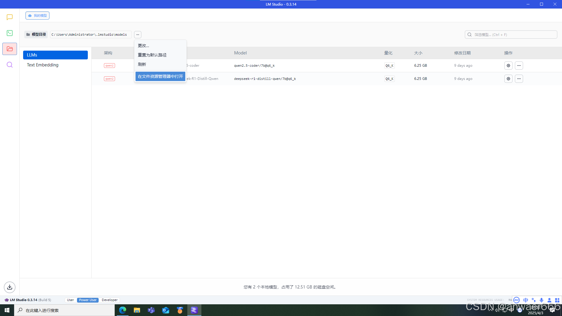The width and height of the screenshot is (562, 316).
Task: Click gear settings for deepseek-r1-distill-qwen model
Action: pyautogui.click(x=508, y=79)
